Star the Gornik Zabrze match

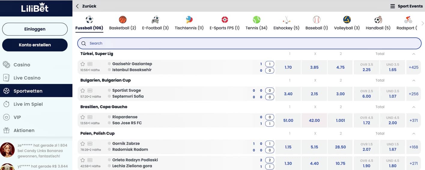83,144
